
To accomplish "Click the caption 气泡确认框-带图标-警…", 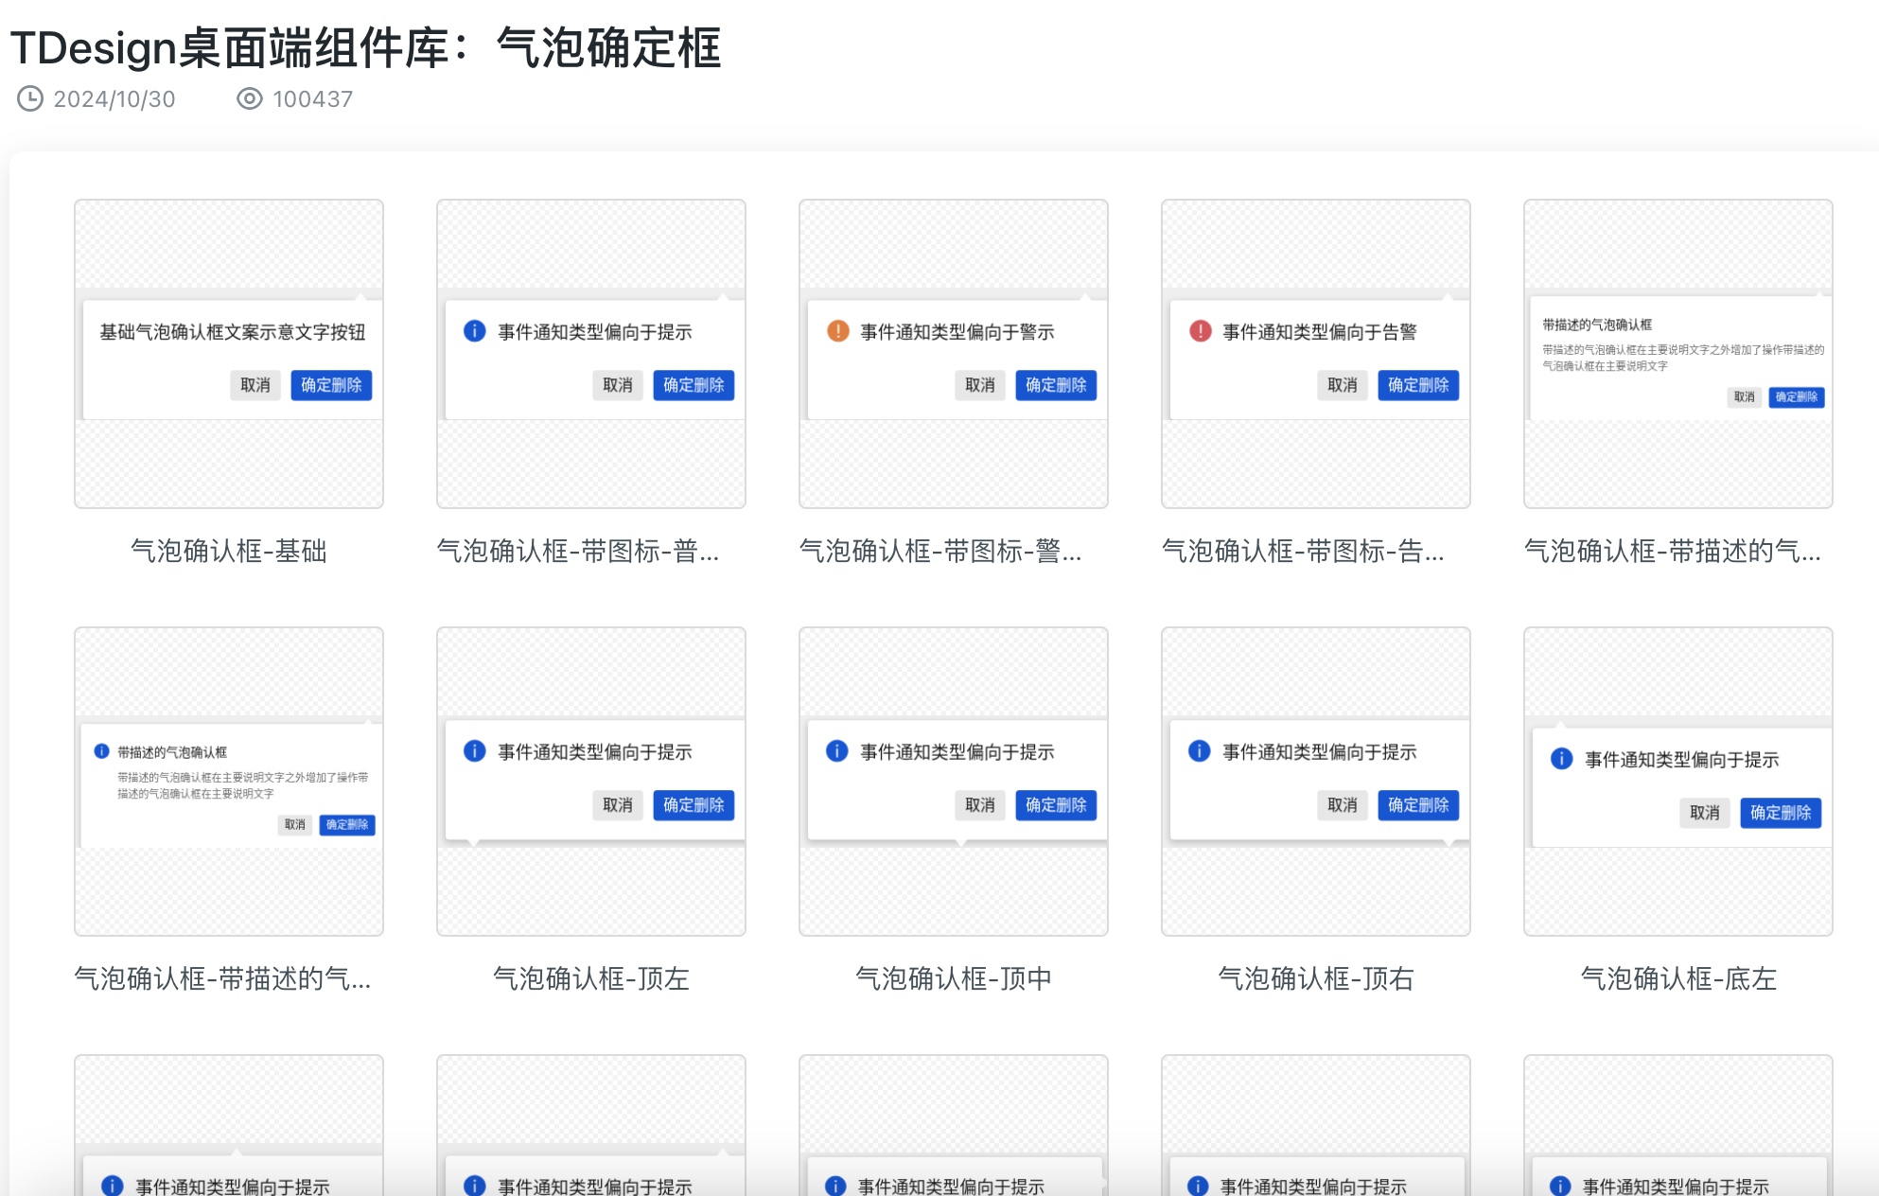I will pyautogui.click(x=940, y=551).
